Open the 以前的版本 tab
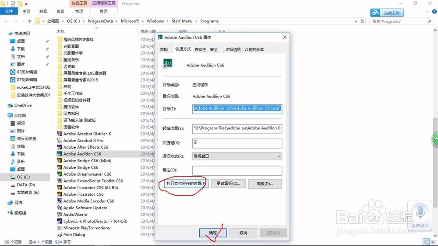The height and width of the screenshot is (246, 438). pos(254,49)
